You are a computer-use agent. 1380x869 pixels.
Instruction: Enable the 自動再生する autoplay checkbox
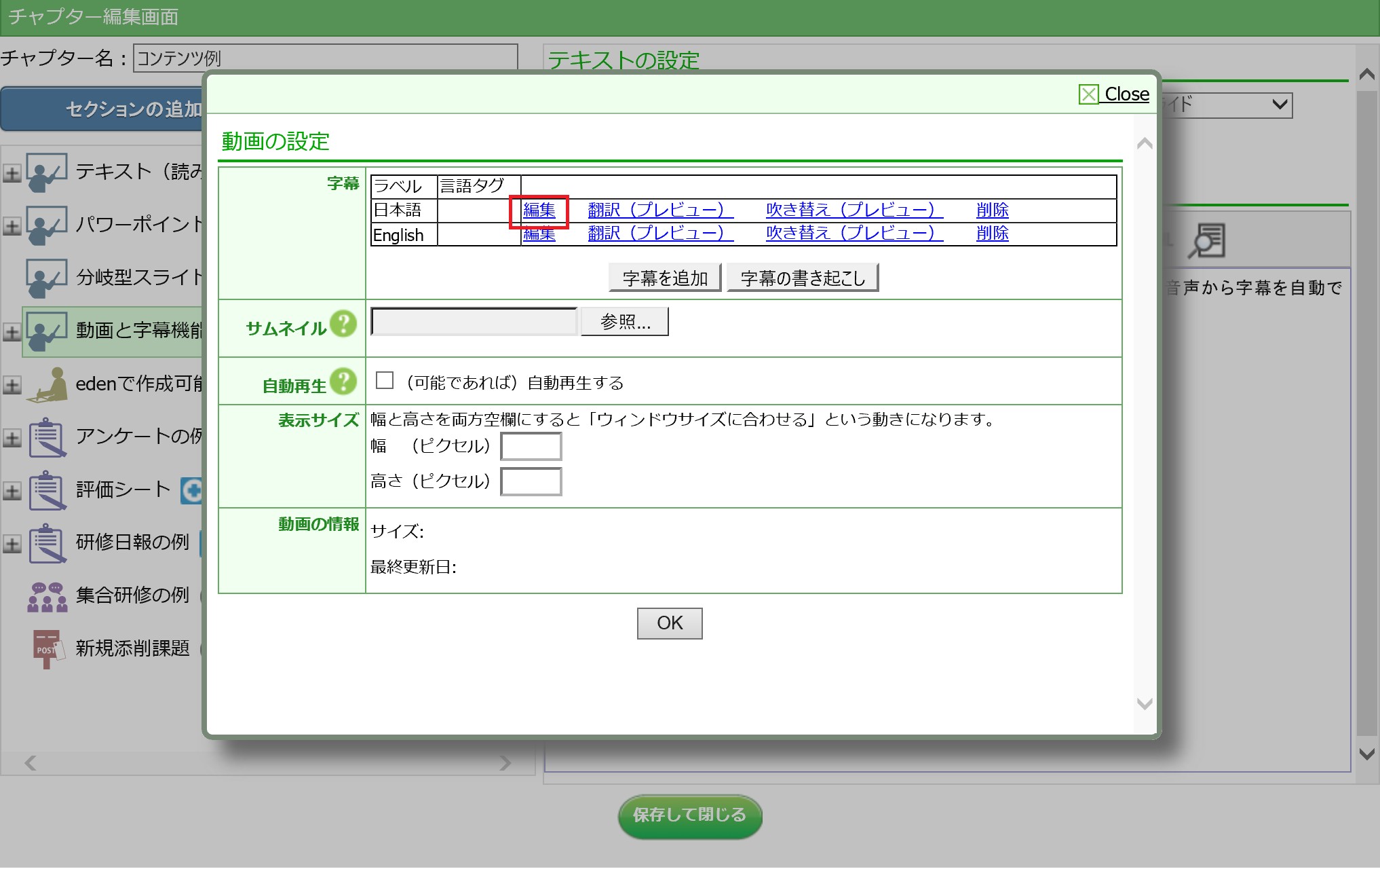click(x=385, y=380)
